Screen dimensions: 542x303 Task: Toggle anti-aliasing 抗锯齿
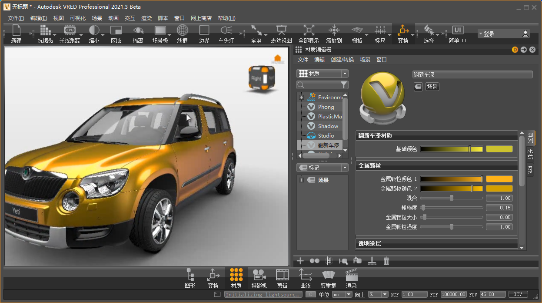45,34
